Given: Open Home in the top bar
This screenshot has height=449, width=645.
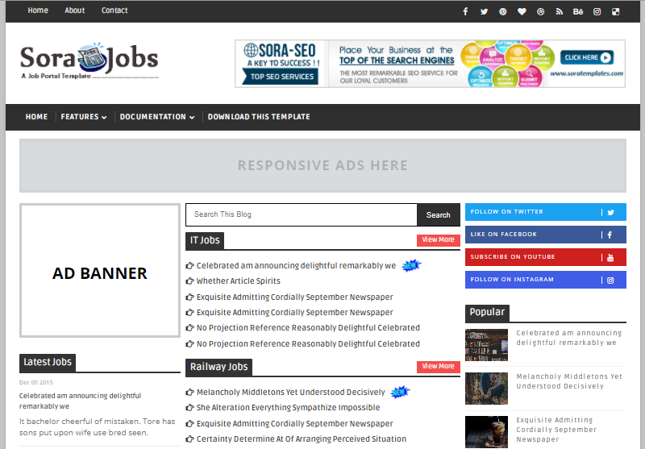Looking at the screenshot, I should pos(38,10).
